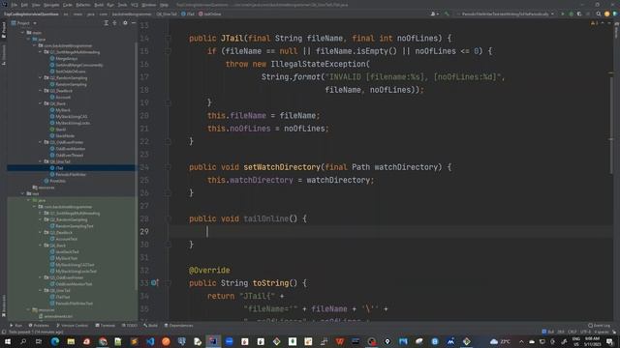Click the inspection warnings indicator in editor

tap(594, 23)
